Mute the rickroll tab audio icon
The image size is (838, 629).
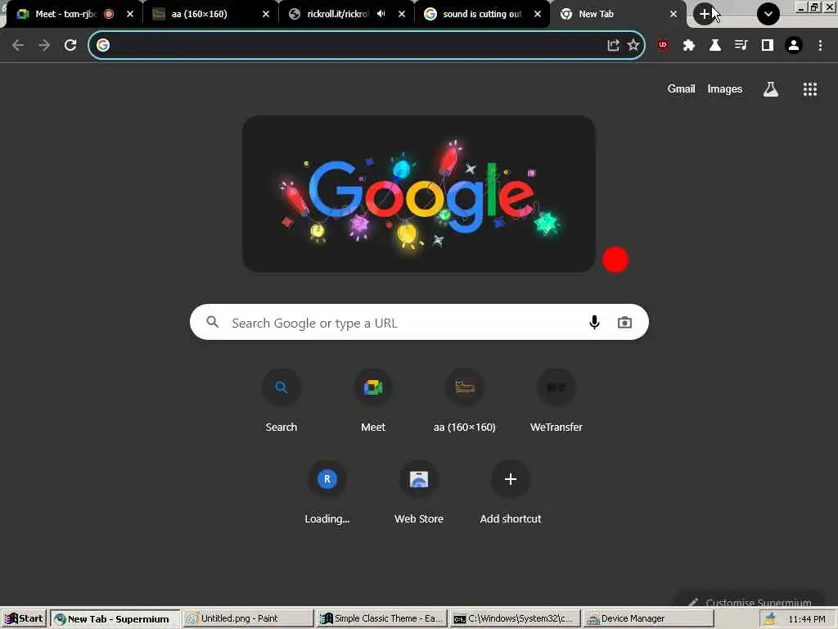click(x=381, y=14)
